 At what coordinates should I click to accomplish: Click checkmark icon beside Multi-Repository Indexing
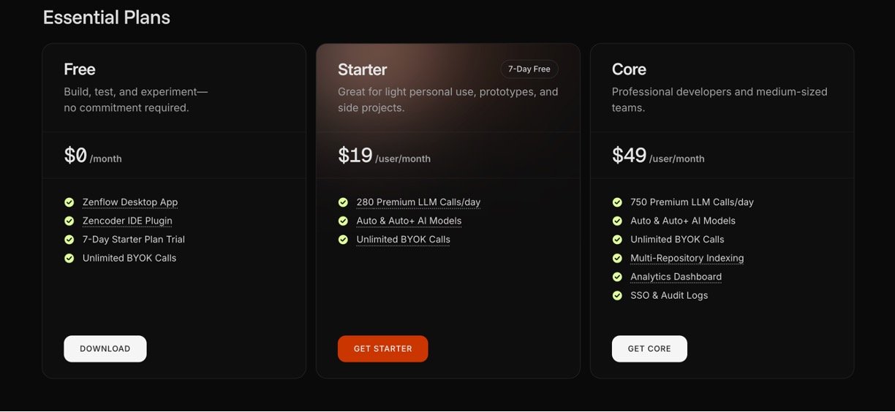pos(617,258)
